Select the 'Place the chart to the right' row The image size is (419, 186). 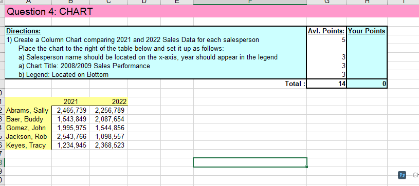pos(156,49)
